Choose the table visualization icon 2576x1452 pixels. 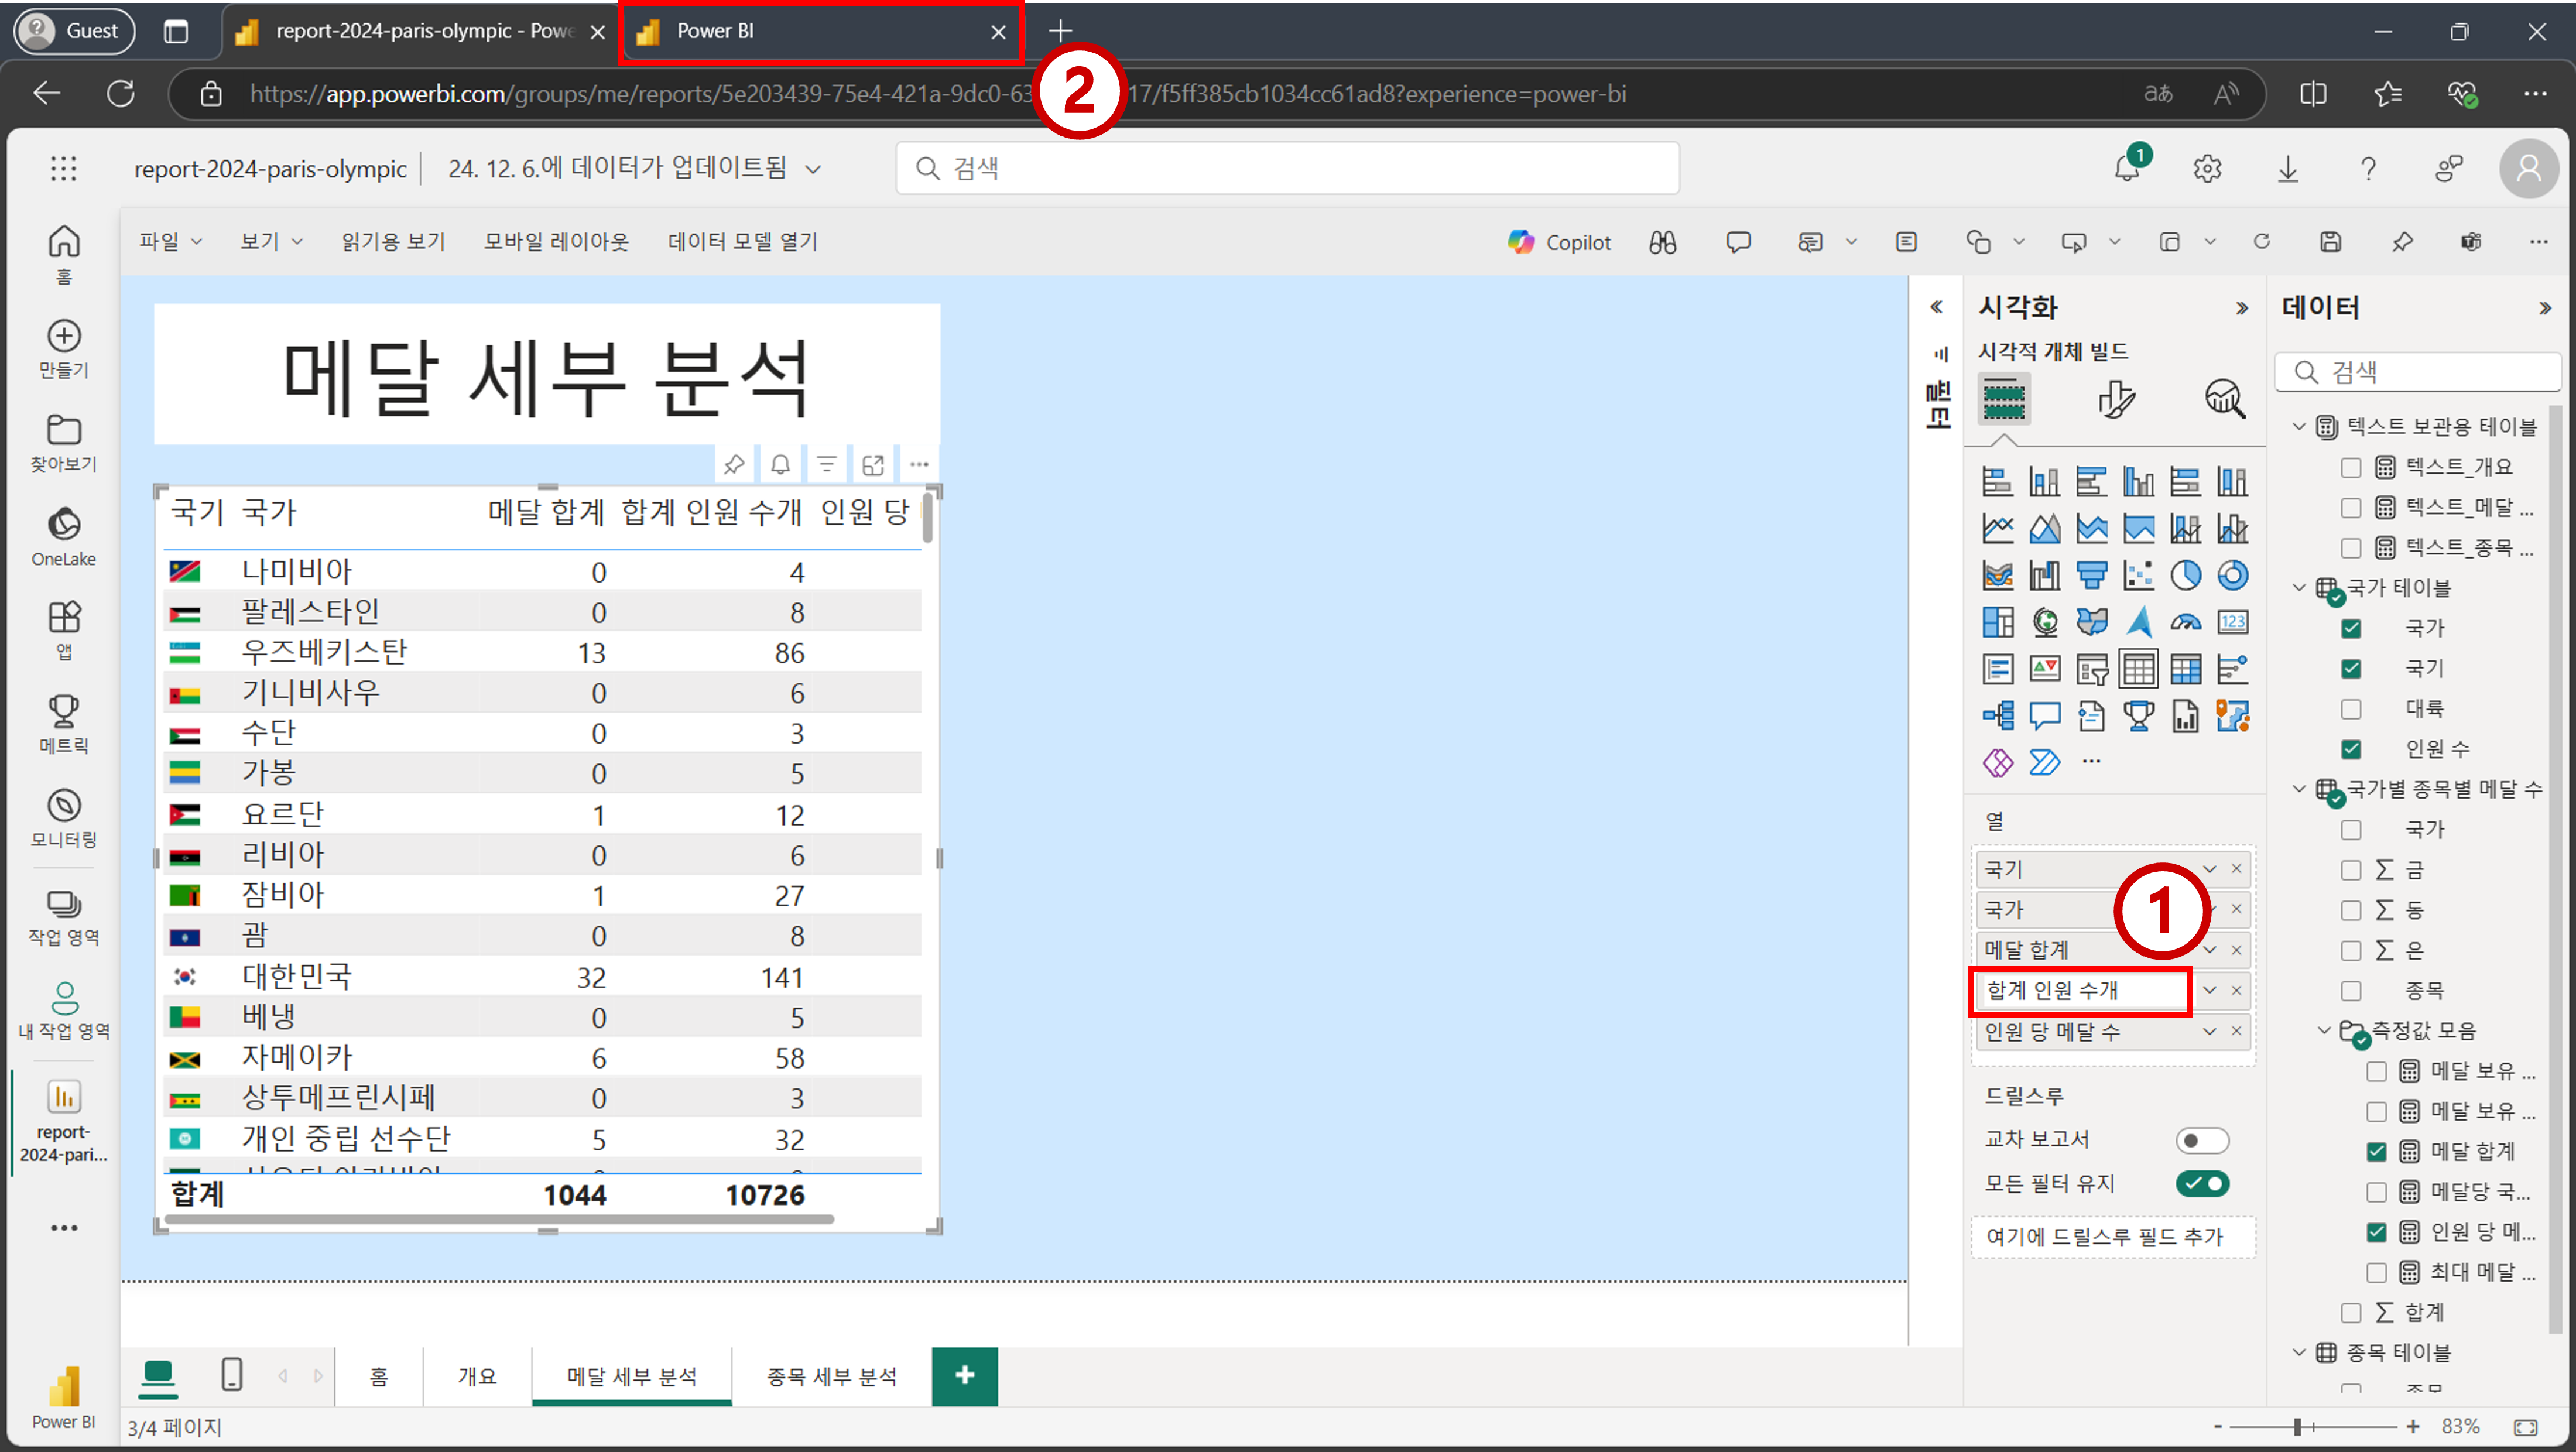pyautogui.click(x=2138, y=669)
